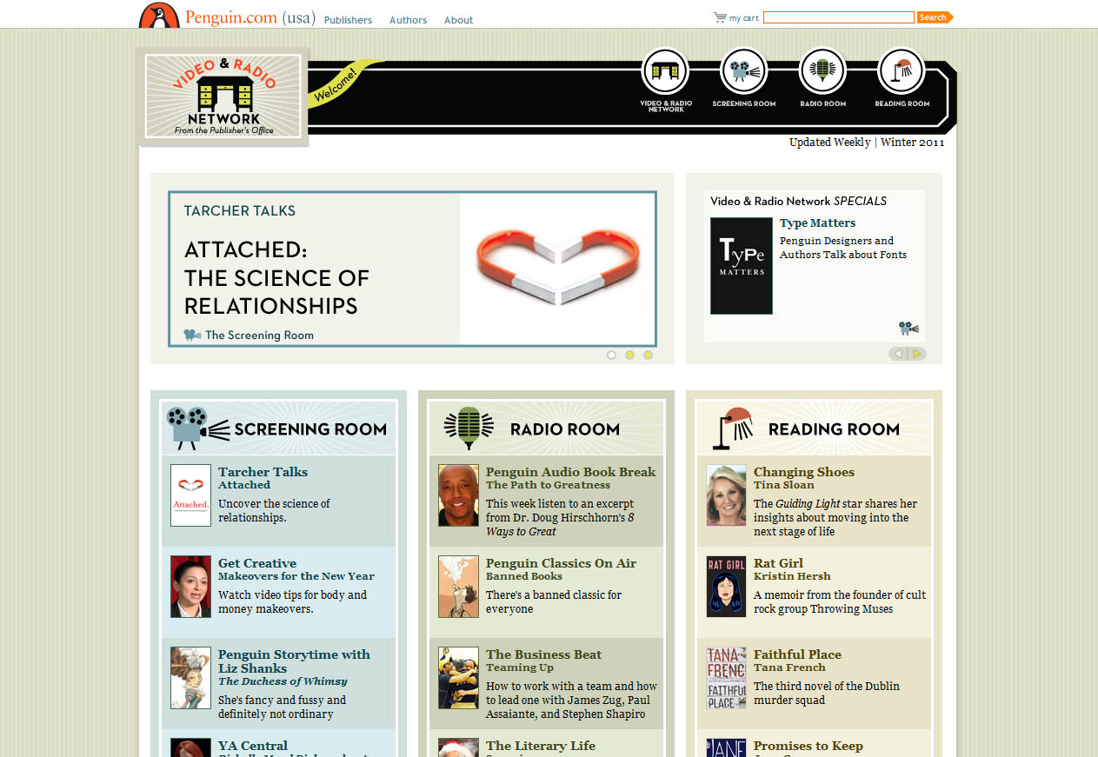Open The Literary Life link

541,746
